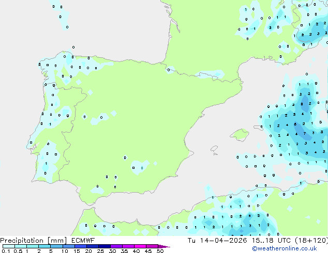Image resolution: width=328 pixels, height=253 pixels.
Task: Click the "7" precipitation value on the map
Action: pos(305,133)
